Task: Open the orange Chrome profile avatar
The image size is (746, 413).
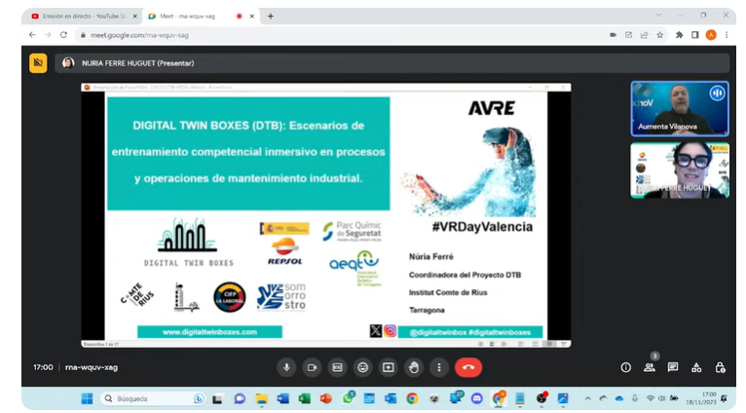Action: tap(711, 35)
